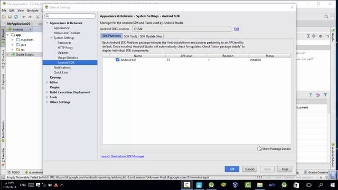Collapse the System Settings tree node
The width and height of the screenshot is (338, 190).
tap(51, 37)
